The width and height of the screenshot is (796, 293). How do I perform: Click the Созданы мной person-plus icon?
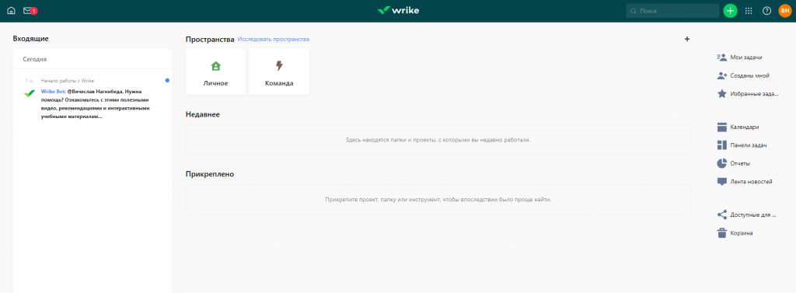(722, 75)
